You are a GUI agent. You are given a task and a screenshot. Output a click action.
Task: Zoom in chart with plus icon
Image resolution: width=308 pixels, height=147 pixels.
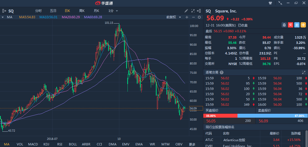187,17
